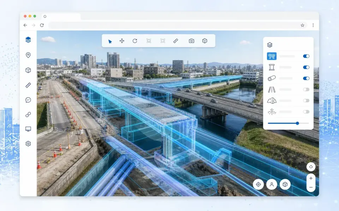Image resolution: width=339 pixels, height=211 pixels.
Task: Click the person view round button
Action: 272,185
